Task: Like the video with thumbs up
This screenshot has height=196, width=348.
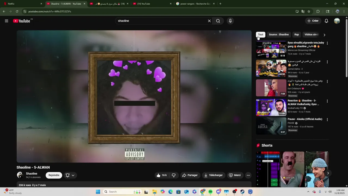Action: (161, 175)
